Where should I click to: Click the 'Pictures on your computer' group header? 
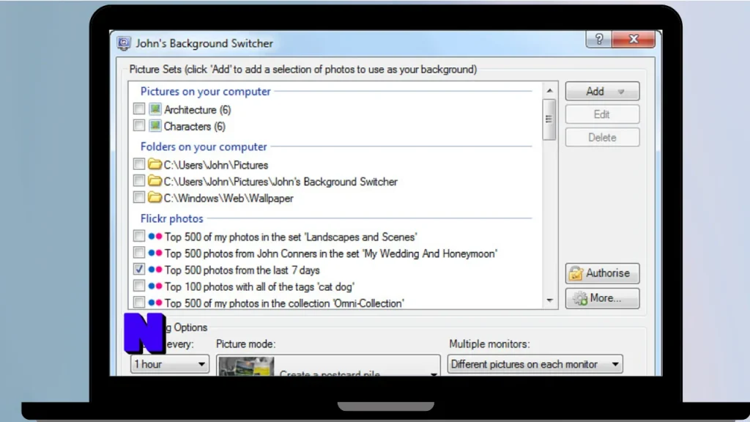206,92
